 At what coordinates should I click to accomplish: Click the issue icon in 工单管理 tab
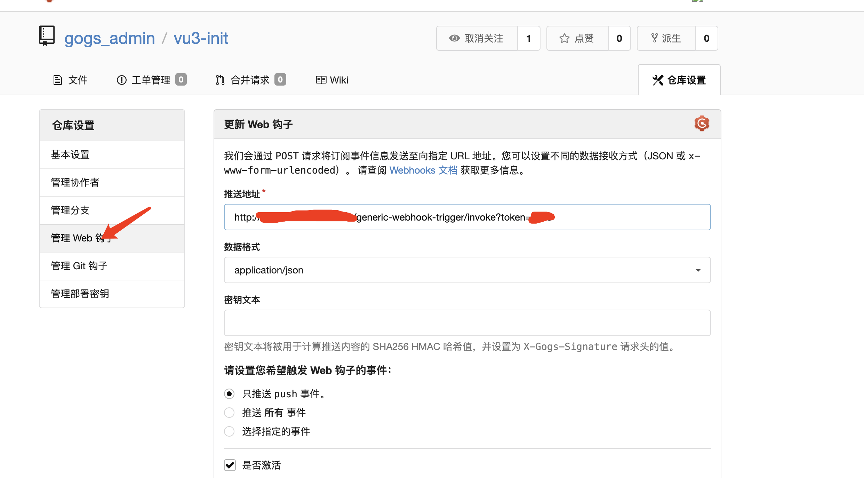pyautogui.click(x=121, y=80)
